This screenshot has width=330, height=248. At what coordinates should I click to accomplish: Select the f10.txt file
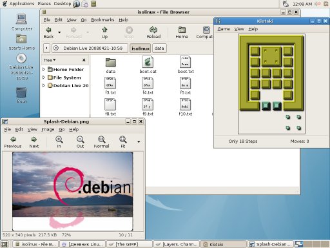point(186,107)
